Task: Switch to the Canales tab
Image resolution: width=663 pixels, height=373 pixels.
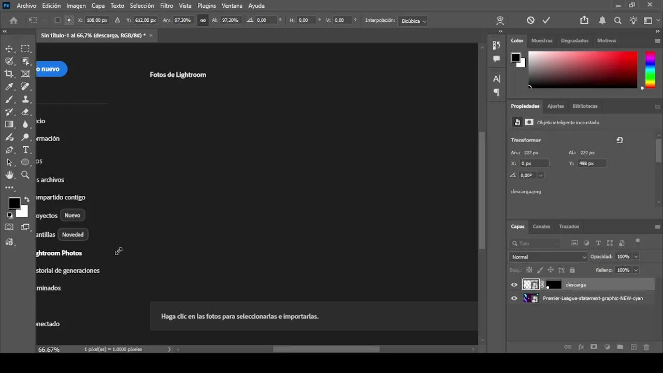Action: (x=541, y=226)
